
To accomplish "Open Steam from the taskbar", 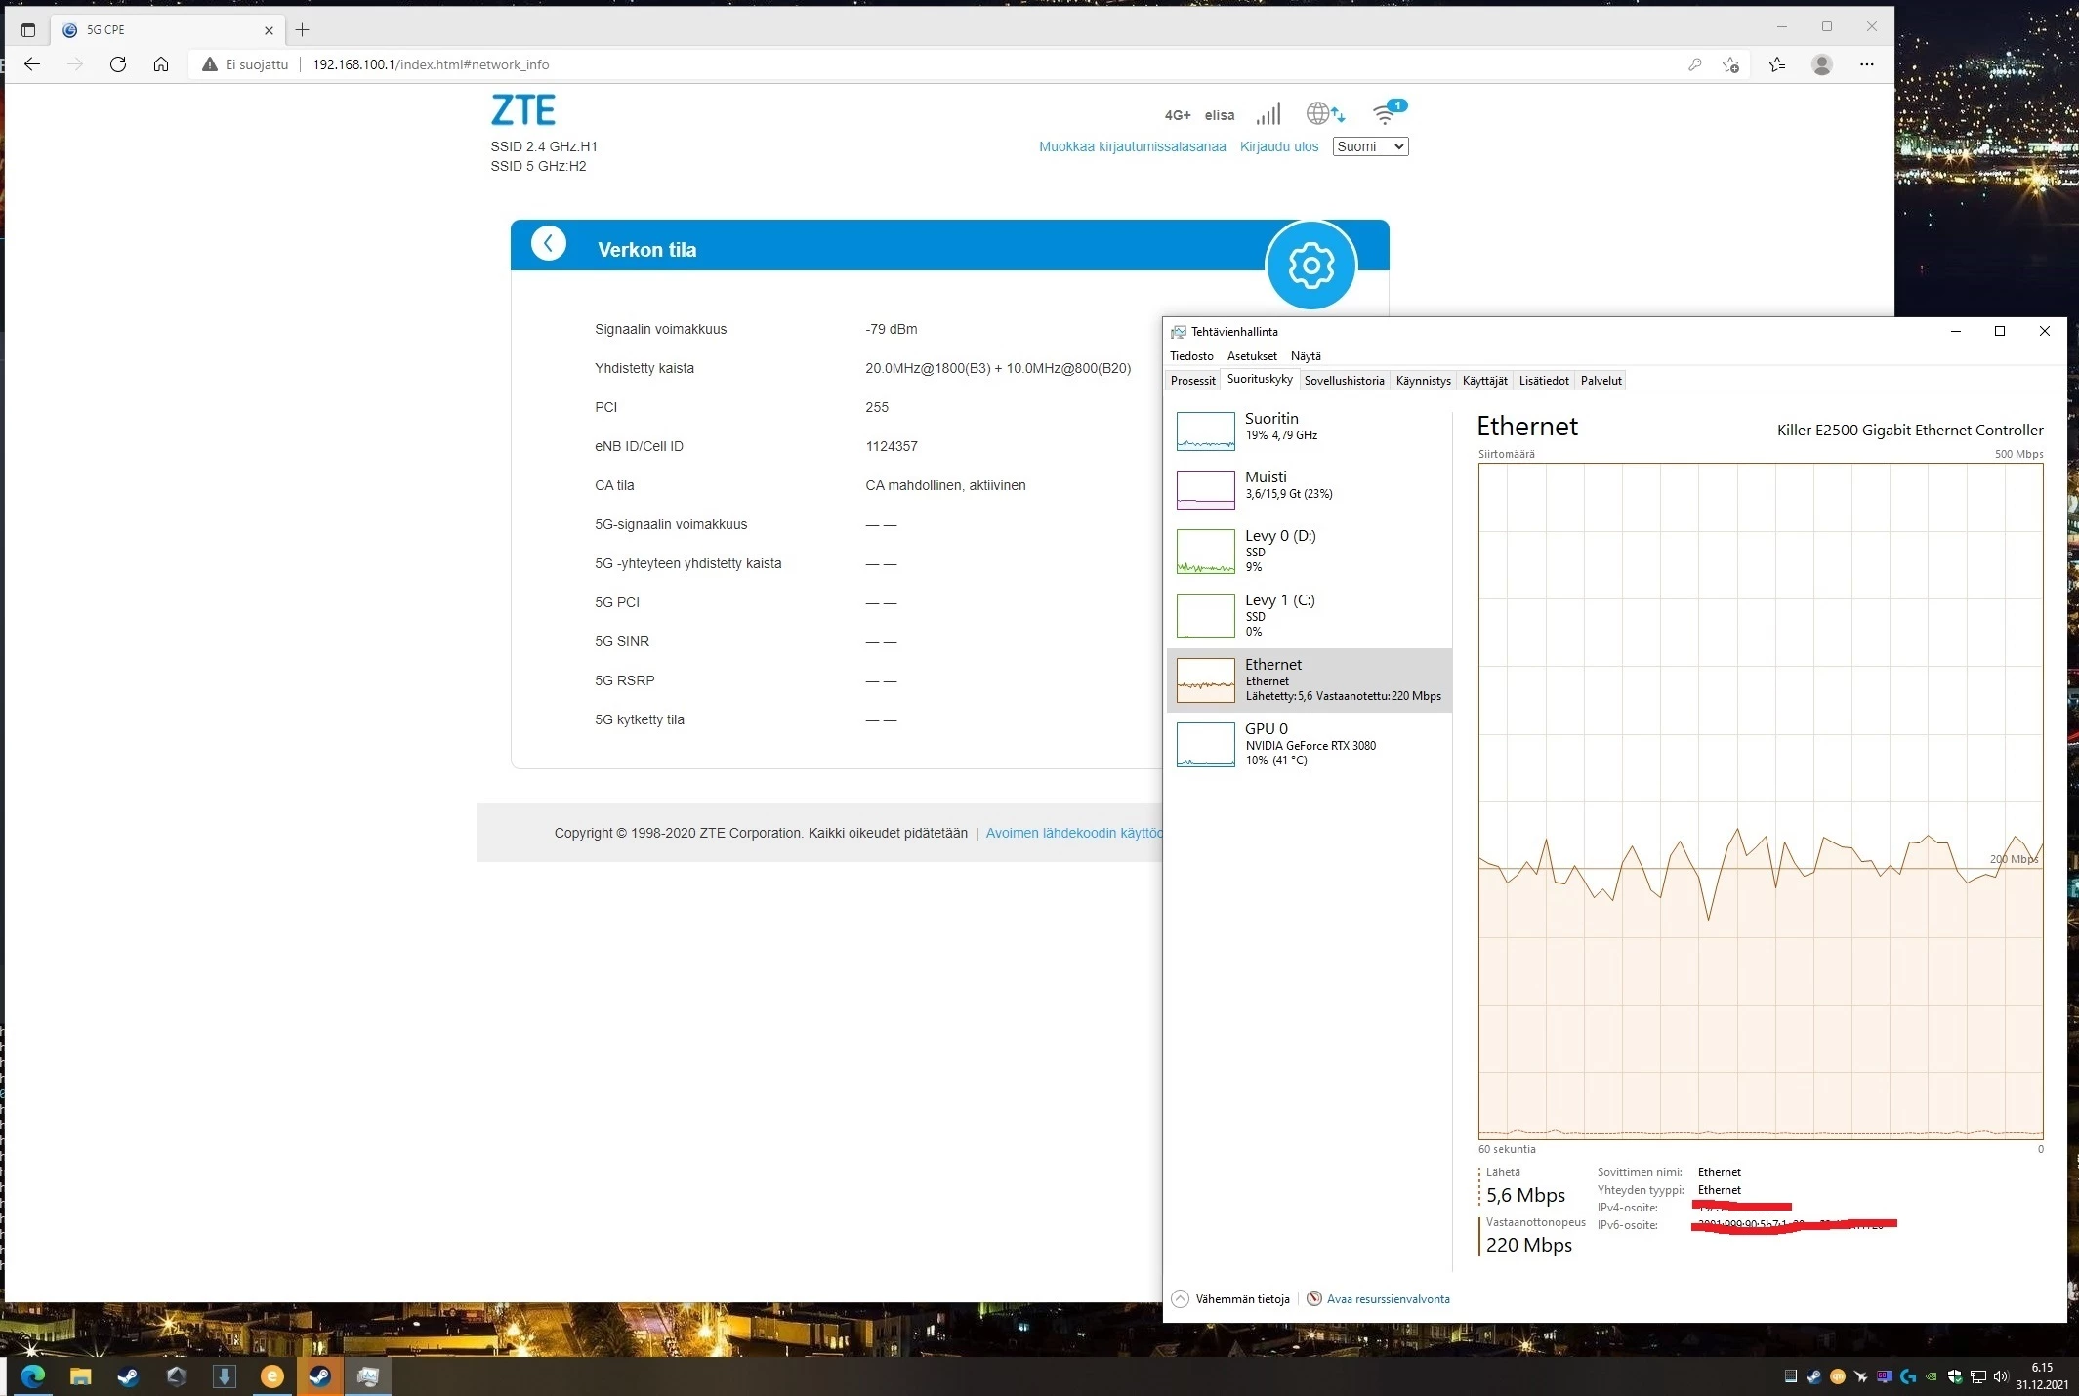I will coord(128,1376).
